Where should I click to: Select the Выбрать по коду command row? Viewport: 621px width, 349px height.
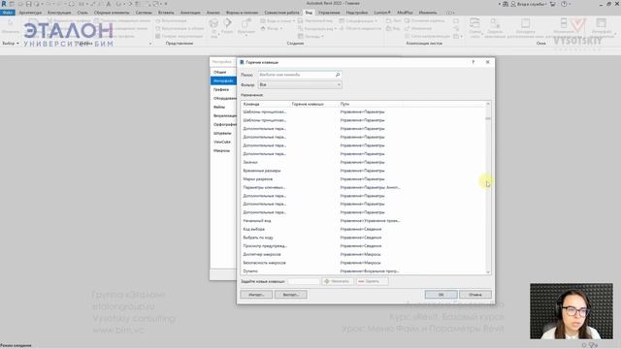point(363,238)
